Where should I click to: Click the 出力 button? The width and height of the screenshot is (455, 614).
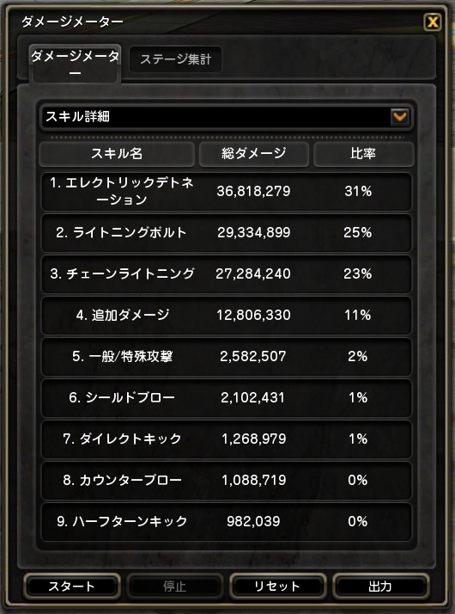(x=380, y=586)
